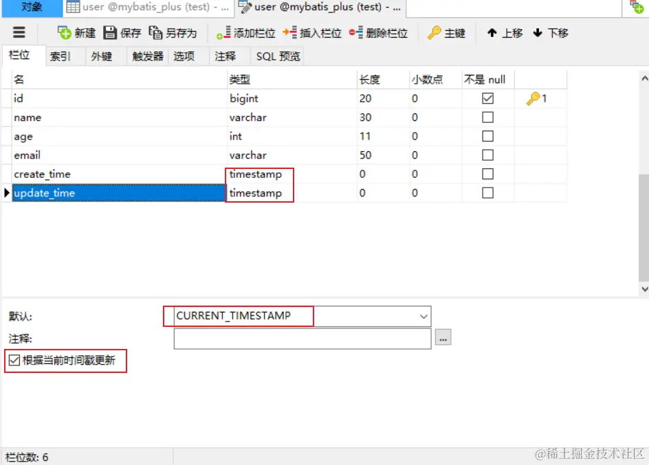Viewport: 649px width, 465px height.
Task: Select the create_time field name cell
Action: click(x=119, y=174)
